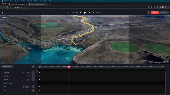Click the timeline zoom bar left handle
Image resolution: width=170 pixels, height=95 pixels.
pyautogui.click(x=38, y=94)
